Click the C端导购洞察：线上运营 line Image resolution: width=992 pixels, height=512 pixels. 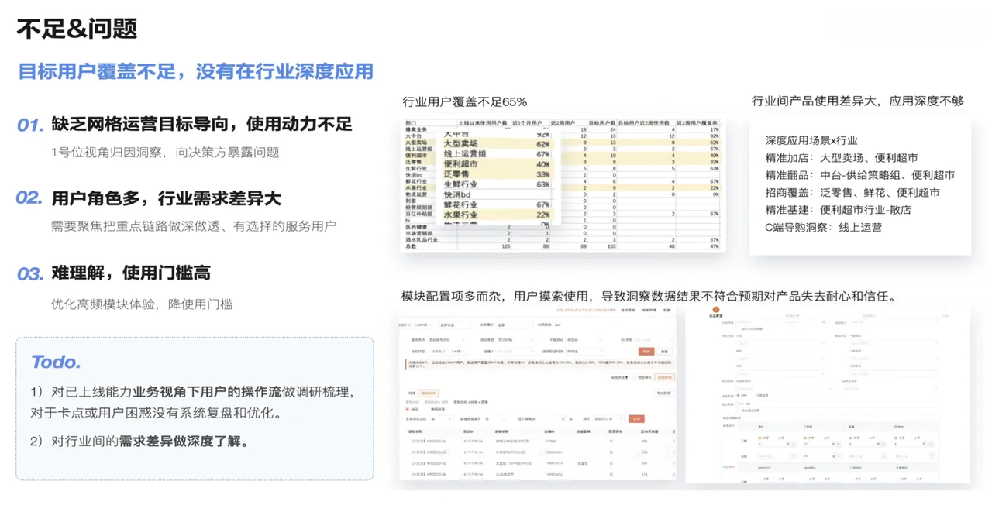(823, 228)
